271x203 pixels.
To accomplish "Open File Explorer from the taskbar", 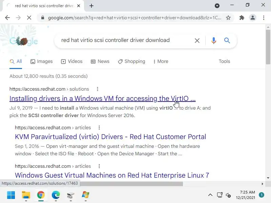I will (26, 195).
